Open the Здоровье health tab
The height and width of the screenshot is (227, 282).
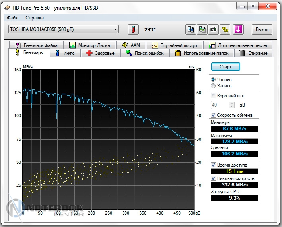pos(100,53)
